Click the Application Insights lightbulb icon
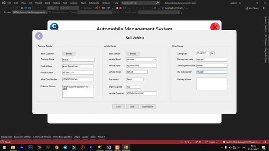This screenshot has width=269, height=151. 163,8
